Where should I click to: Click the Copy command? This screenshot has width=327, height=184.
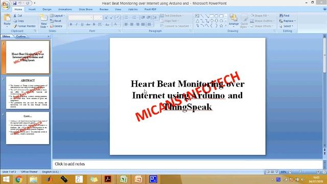pyautogui.click(x=18, y=21)
